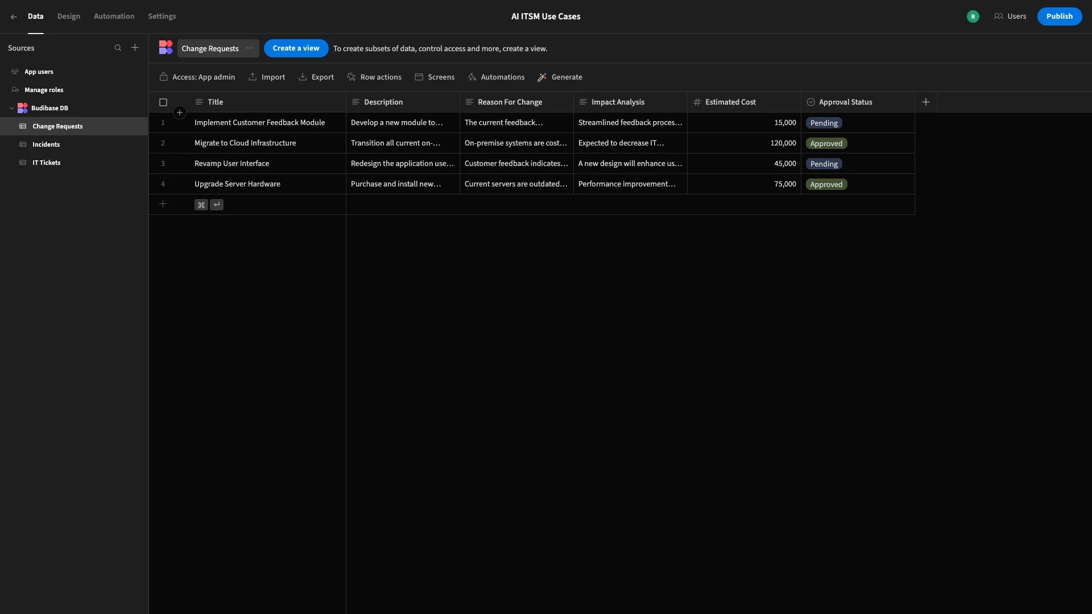Open the Approval Status column header
Image resolution: width=1092 pixels, height=614 pixels.
point(858,102)
